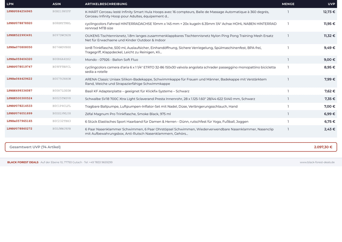Click the 2,43 € price
Screen dimensions: 342x242
[x=330, y=129]
